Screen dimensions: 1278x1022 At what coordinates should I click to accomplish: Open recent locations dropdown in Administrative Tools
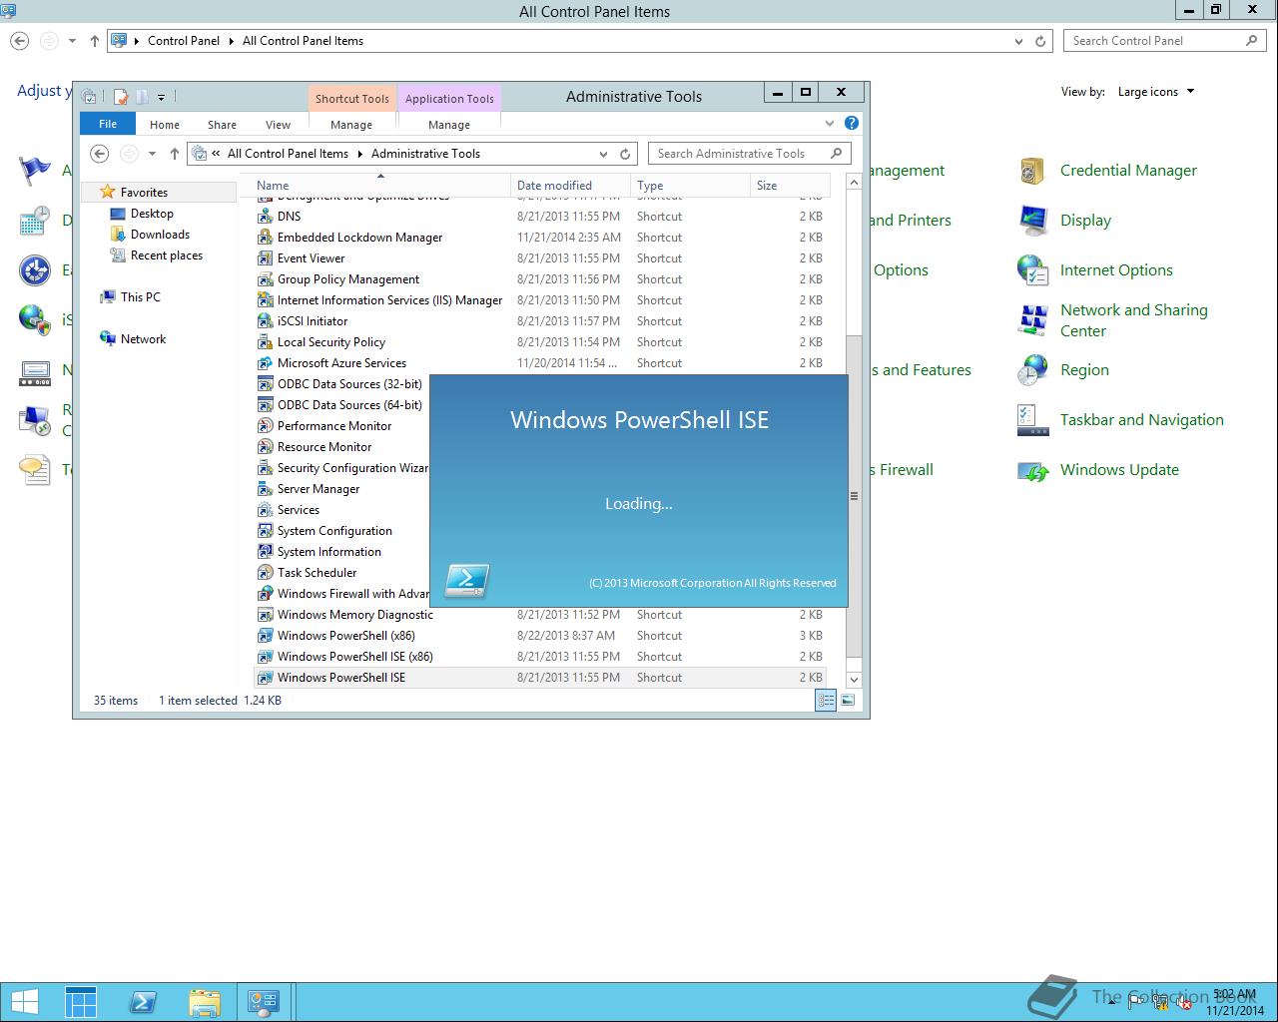pos(152,154)
